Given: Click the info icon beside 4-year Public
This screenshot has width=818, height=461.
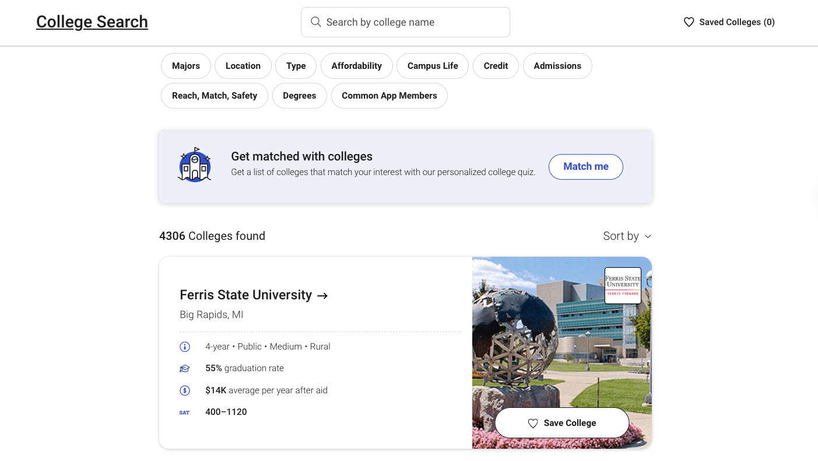Looking at the screenshot, I should pos(185,347).
